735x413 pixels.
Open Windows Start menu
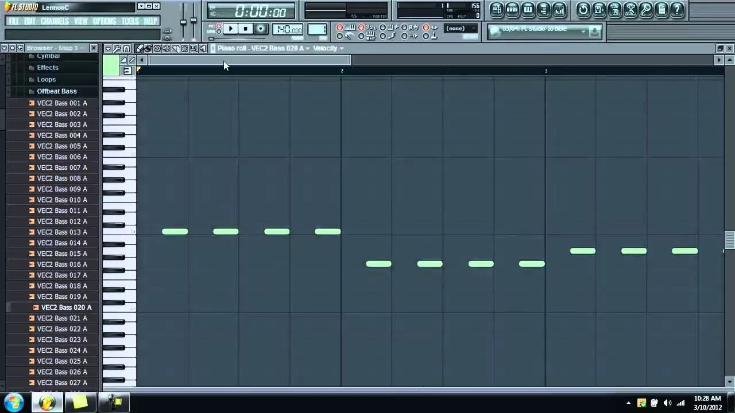point(14,402)
